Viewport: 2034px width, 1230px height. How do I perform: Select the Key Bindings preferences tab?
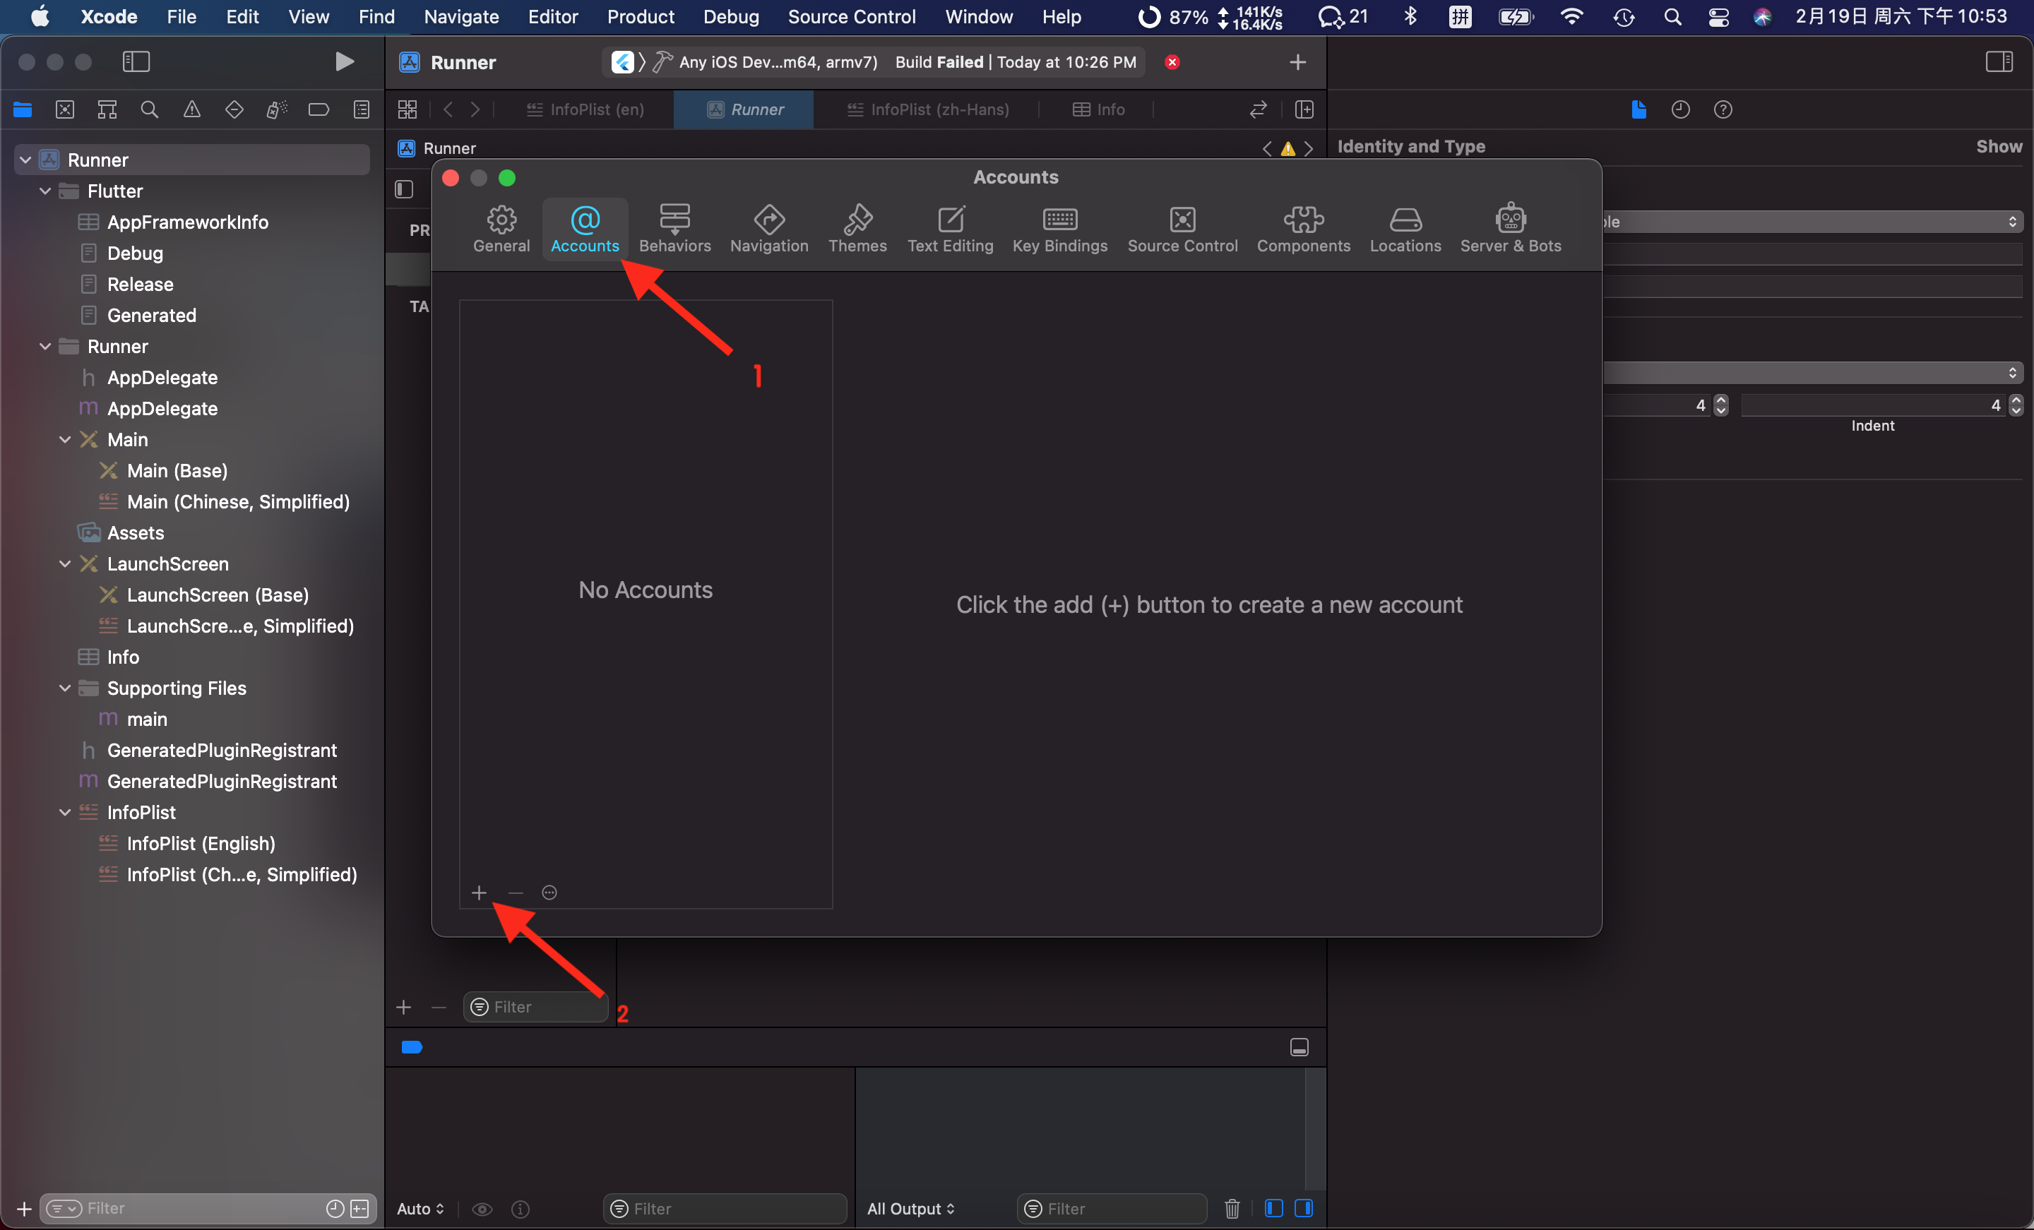(1060, 229)
